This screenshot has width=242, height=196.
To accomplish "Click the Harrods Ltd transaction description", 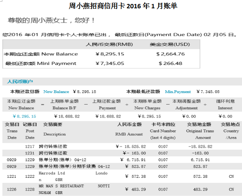I will [x=52, y=173].
